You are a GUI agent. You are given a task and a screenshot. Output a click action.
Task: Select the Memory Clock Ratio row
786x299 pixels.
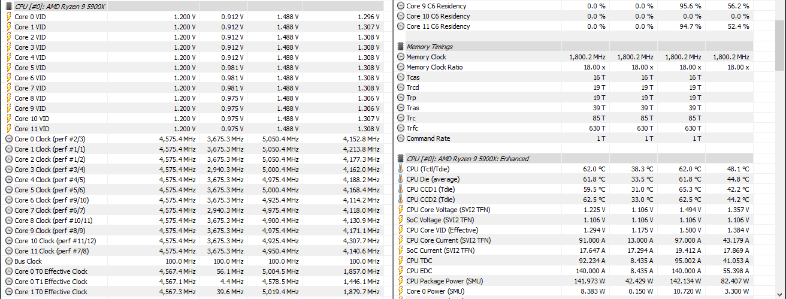(434, 67)
